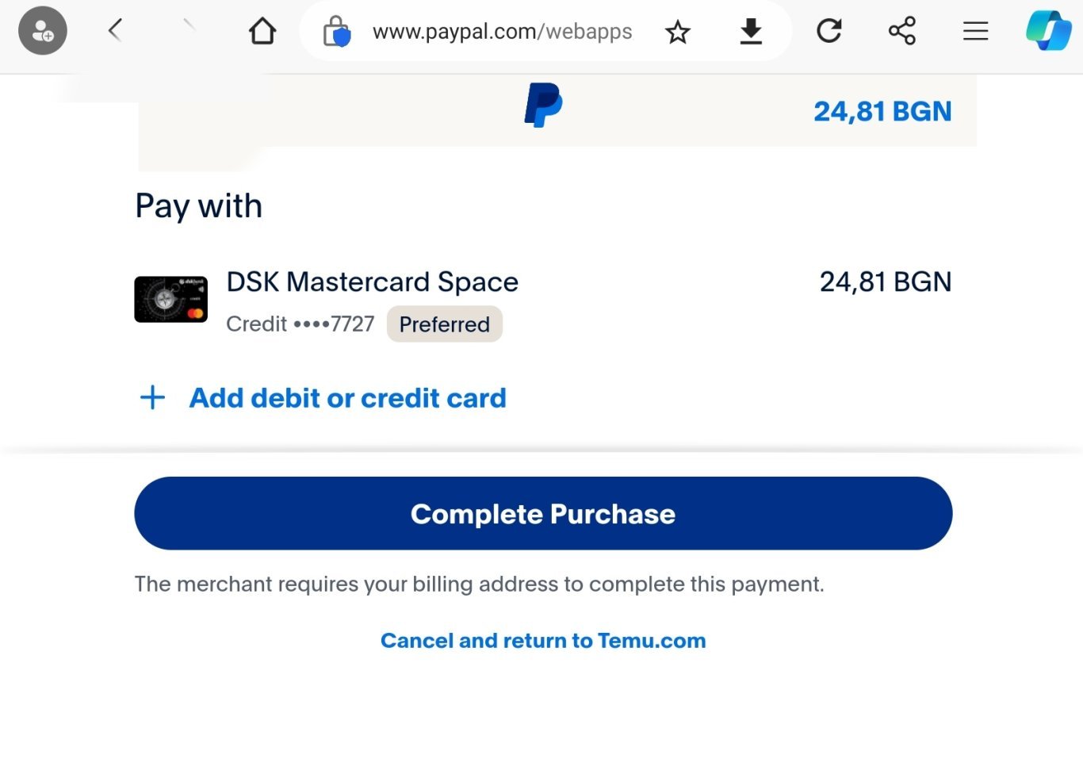Share this page
The width and height of the screenshot is (1083, 782).
click(x=902, y=31)
